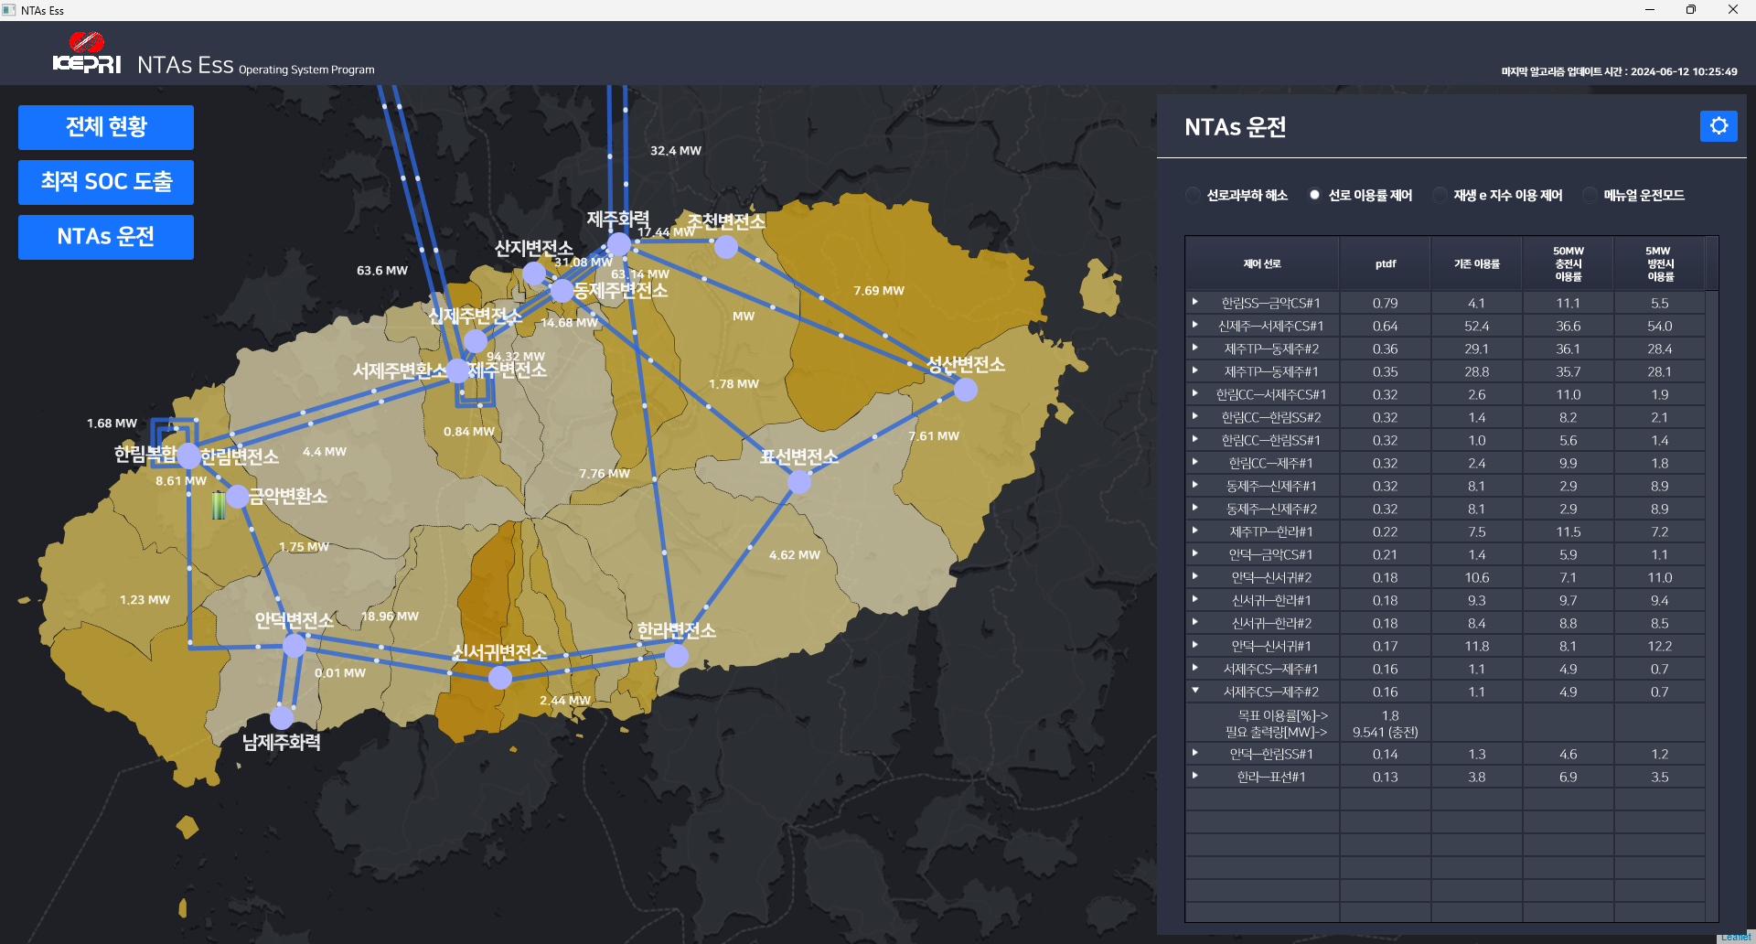This screenshot has height=944, width=1756.
Task: Open the NTAs 운전 view
Action: [x=106, y=237]
